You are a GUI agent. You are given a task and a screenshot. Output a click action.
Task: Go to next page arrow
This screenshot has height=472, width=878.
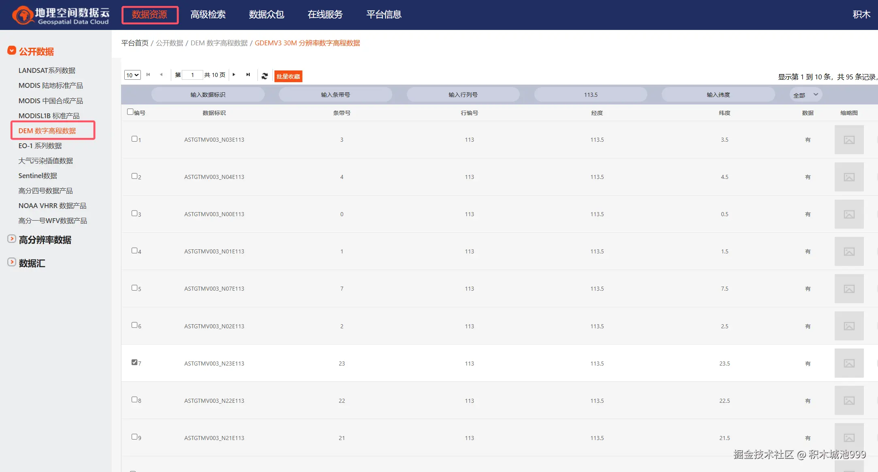tap(234, 74)
